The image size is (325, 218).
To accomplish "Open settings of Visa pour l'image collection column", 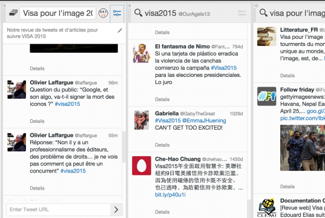I will pyautogui.click(x=117, y=13).
